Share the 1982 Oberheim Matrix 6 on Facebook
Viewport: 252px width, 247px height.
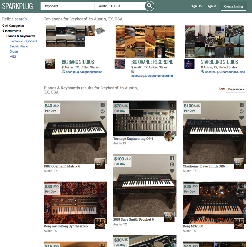pos(103,105)
